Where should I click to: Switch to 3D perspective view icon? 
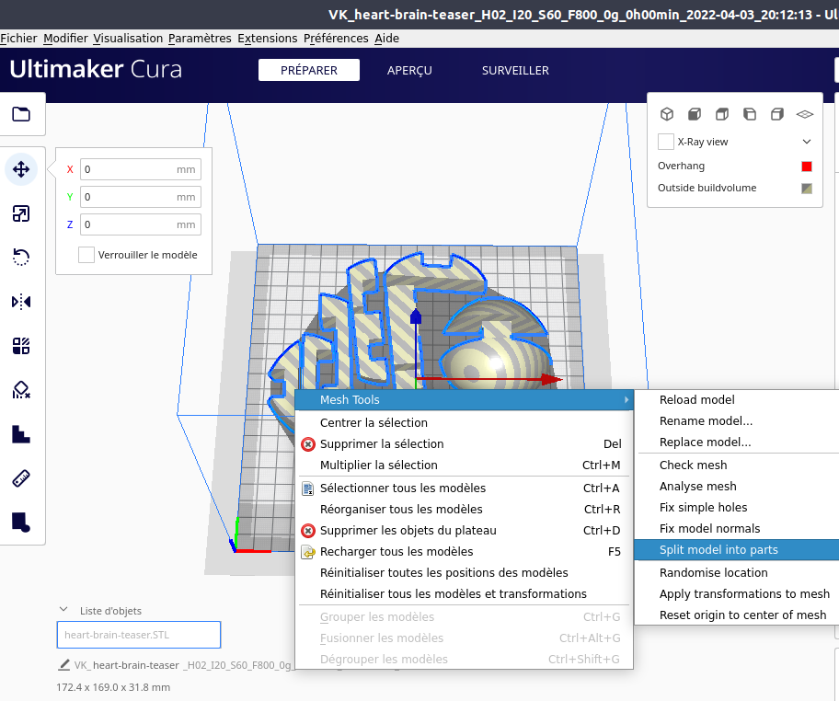667,114
